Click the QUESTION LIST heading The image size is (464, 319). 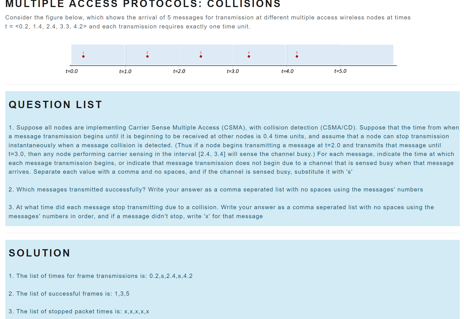tap(55, 104)
